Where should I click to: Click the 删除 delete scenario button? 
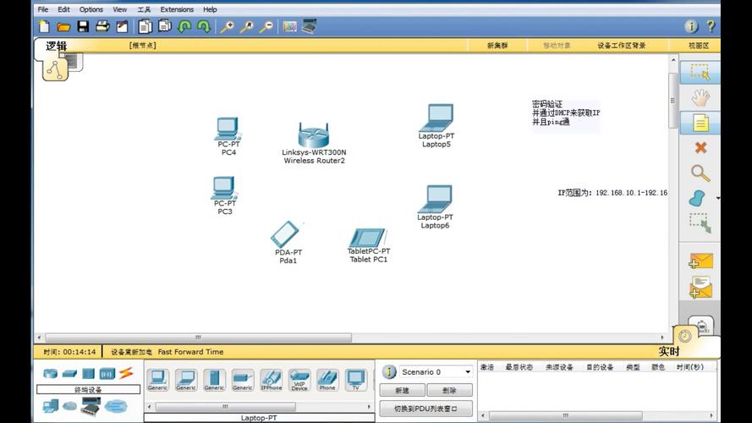coord(449,390)
